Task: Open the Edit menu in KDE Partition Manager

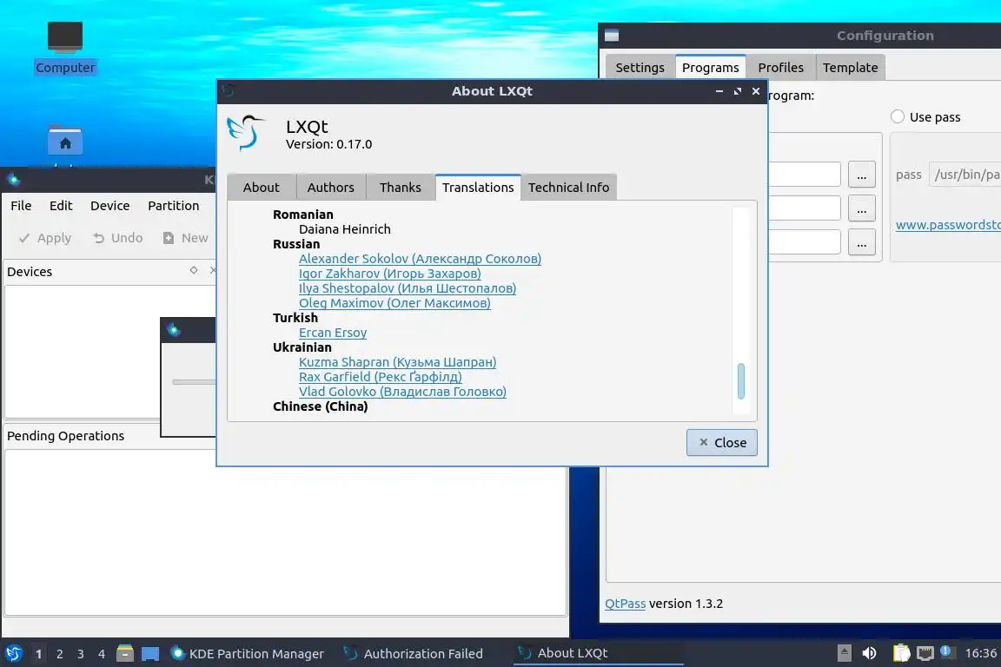Action: pyautogui.click(x=61, y=206)
